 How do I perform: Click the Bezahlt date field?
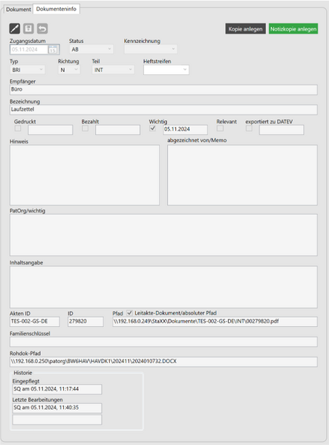(x=117, y=130)
